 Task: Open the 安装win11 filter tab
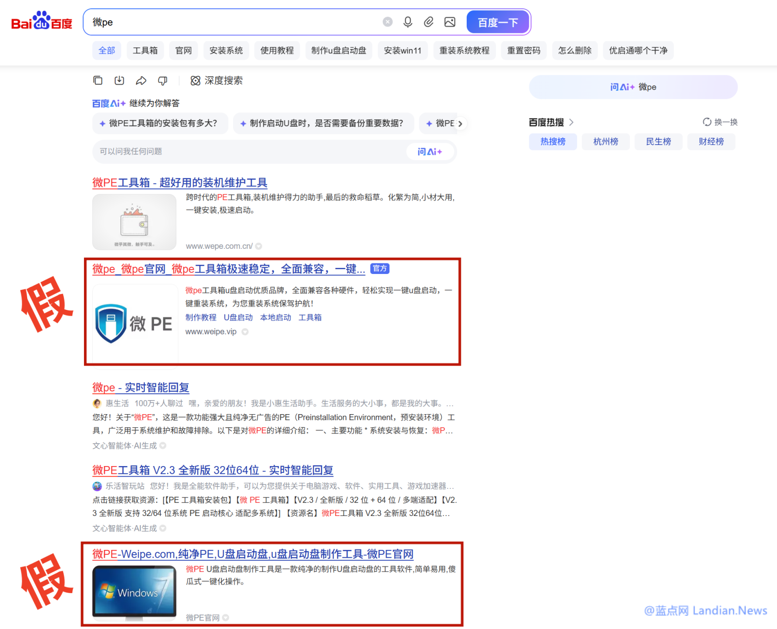(x=403, y=50)
